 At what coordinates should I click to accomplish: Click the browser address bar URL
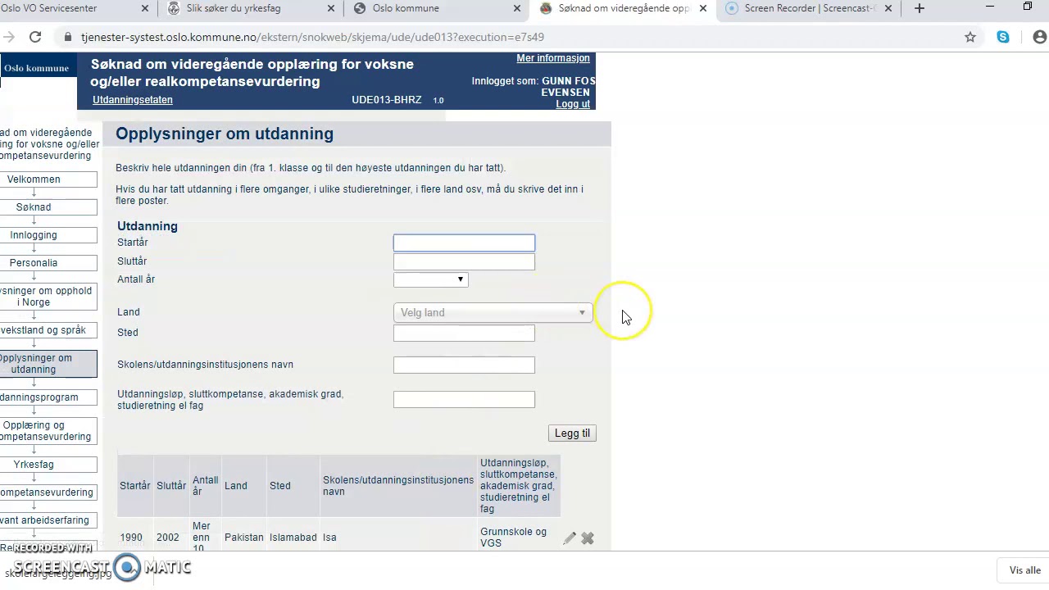312,37
